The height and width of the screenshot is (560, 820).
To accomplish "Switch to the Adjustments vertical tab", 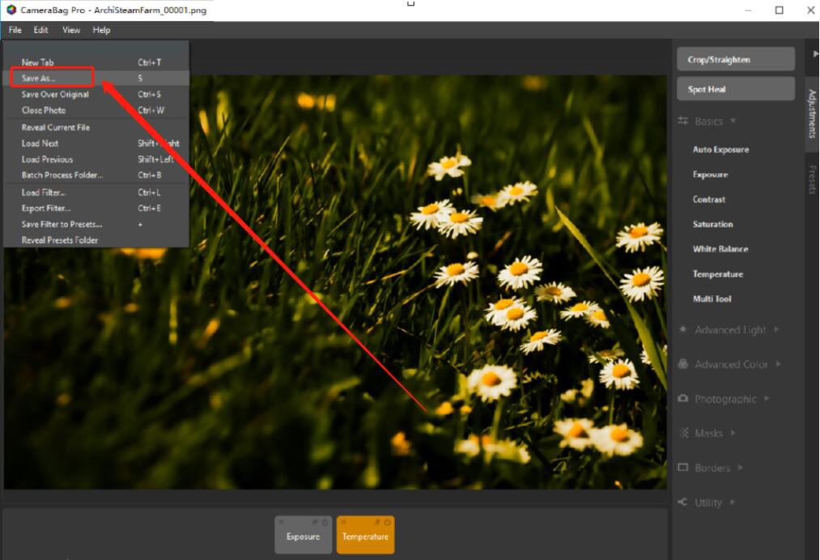I will [x=812, y=114].
